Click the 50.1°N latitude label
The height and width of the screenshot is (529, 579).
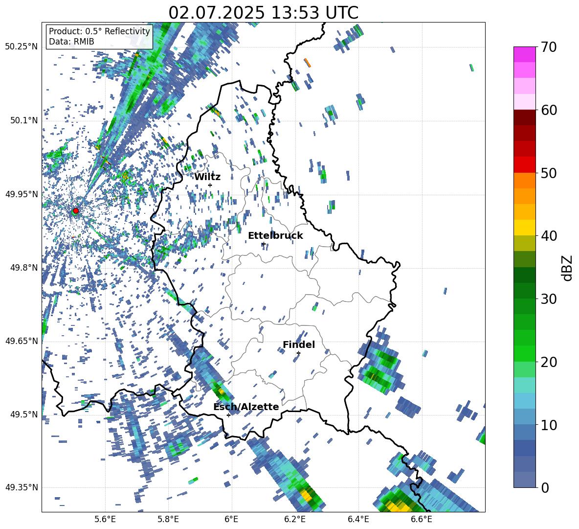[24, 120]
